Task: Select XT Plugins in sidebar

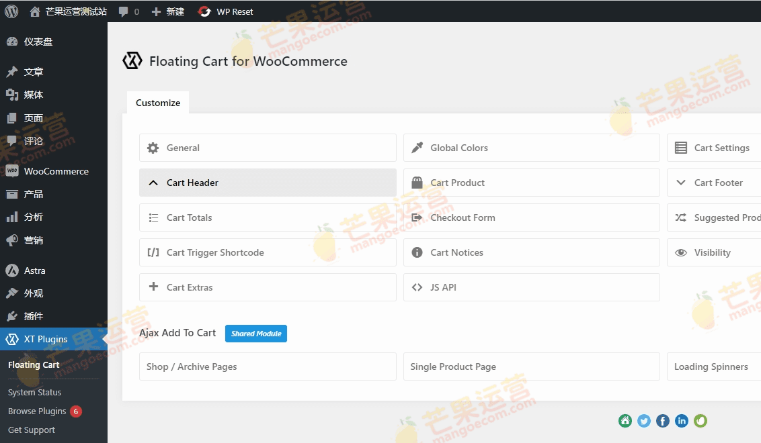Action: 53,339
